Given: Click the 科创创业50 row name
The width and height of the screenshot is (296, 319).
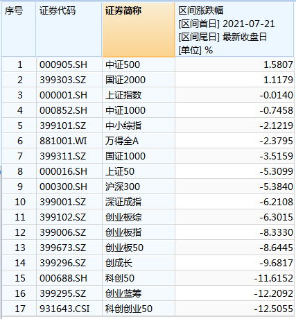Looking at the screenshot, I should click(x=139, y=309).
